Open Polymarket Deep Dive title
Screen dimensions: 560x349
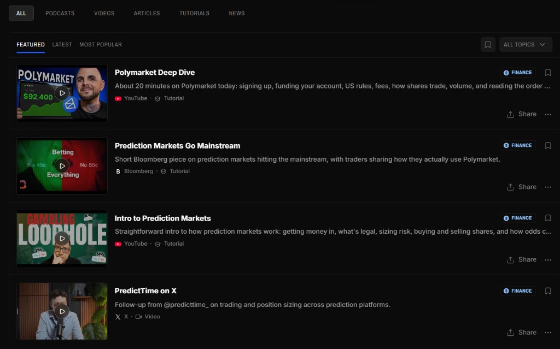click(155, 73)
